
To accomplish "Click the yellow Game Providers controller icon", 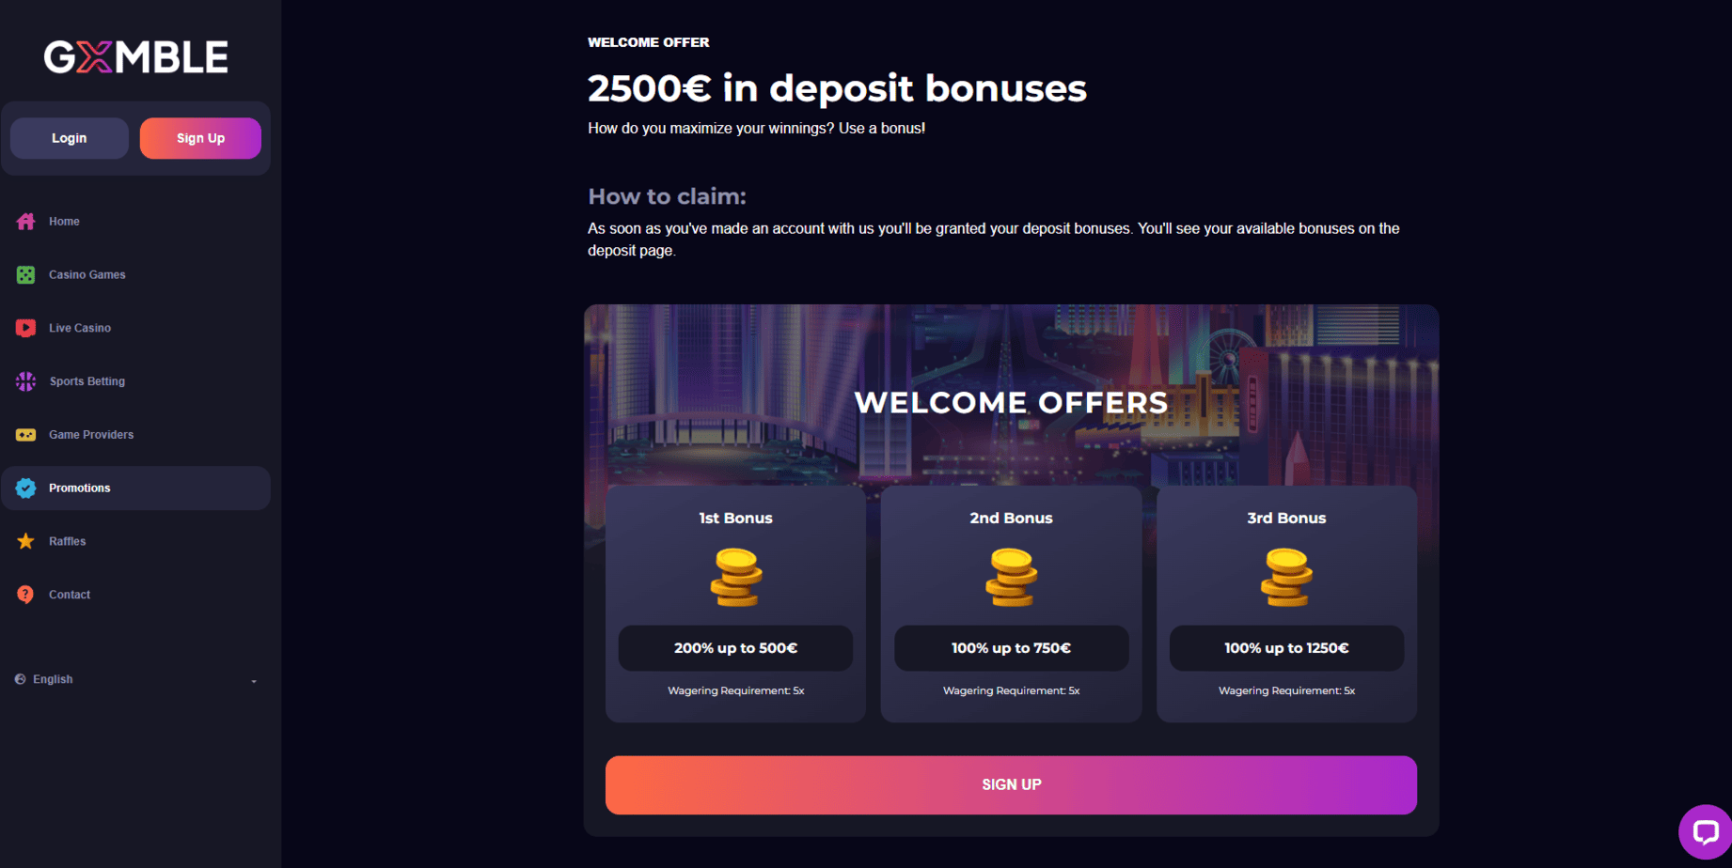I will (25, 435).
